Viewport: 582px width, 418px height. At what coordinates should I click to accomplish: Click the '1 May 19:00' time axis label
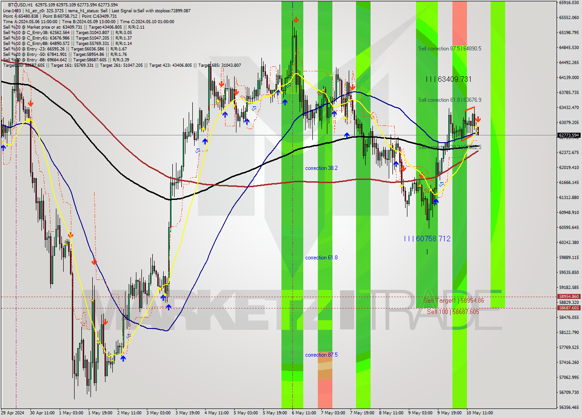[x=100, y=413]
